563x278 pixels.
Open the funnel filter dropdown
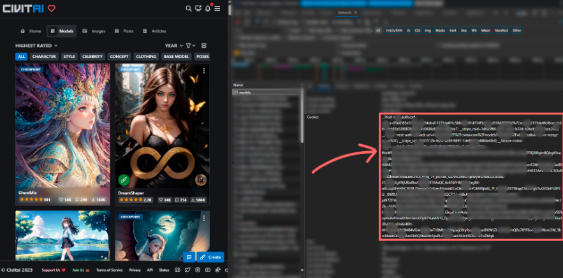tap(191, 46)
